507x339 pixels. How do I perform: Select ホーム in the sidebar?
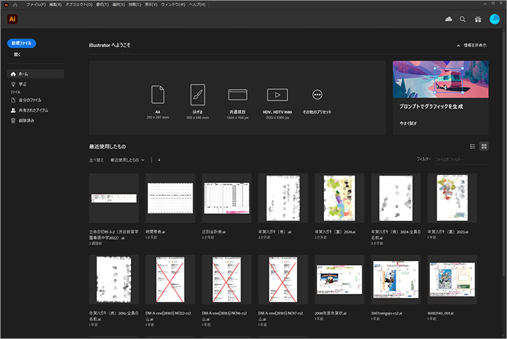click(x=36, y=74)
